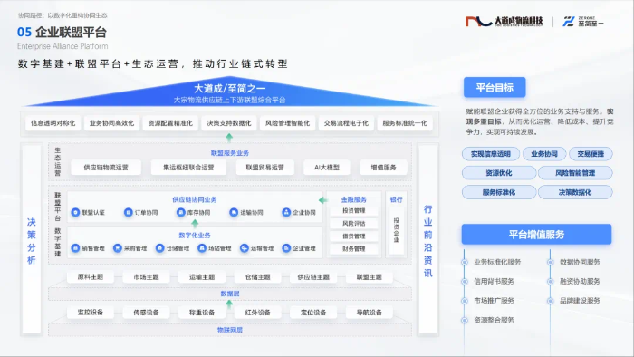This screenshot has height=357, width=634.
Task: Click the 业务协同高效化 box
Action: coord(111,123)
